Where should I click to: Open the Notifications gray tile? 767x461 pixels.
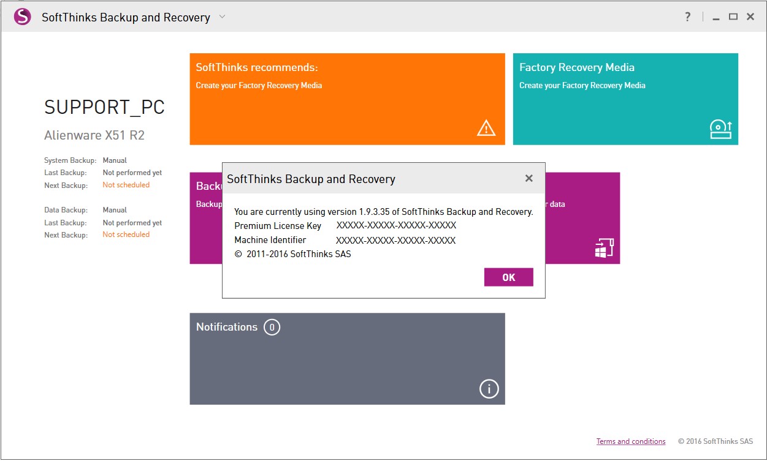pyautogui.click(x=347, y=359)
